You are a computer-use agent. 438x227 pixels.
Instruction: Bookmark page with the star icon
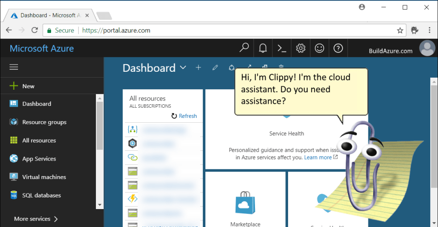(x=400, y=31)
